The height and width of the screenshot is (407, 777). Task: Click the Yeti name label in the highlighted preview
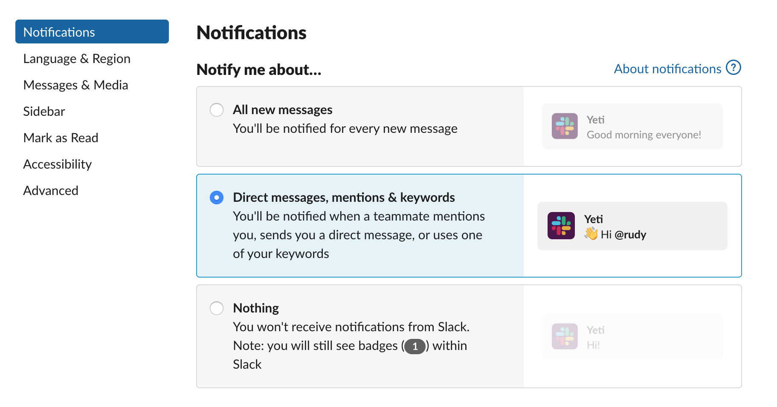[x=593, y=219]
